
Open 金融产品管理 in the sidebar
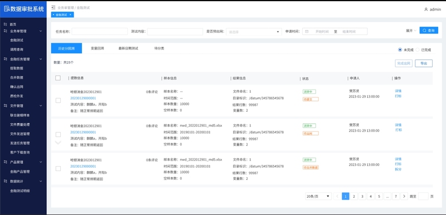(x=20, y=171)
